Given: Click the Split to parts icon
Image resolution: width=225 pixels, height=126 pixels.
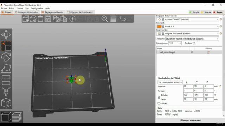Looking at the screenshot, I should click(x=96, y=19).
